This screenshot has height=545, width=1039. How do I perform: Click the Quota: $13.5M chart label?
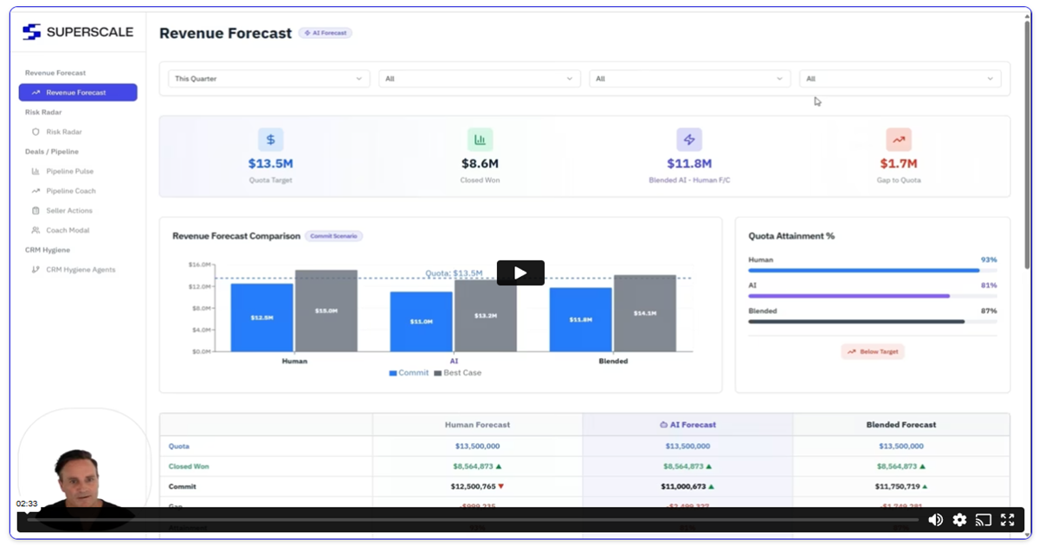coord(454,273)
